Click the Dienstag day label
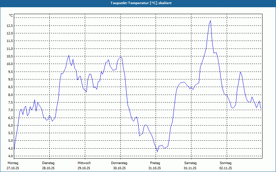 point(48,163)
